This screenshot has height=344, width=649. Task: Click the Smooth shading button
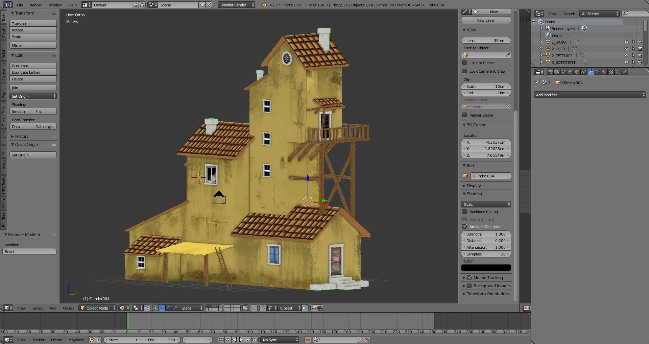[21, 112]
